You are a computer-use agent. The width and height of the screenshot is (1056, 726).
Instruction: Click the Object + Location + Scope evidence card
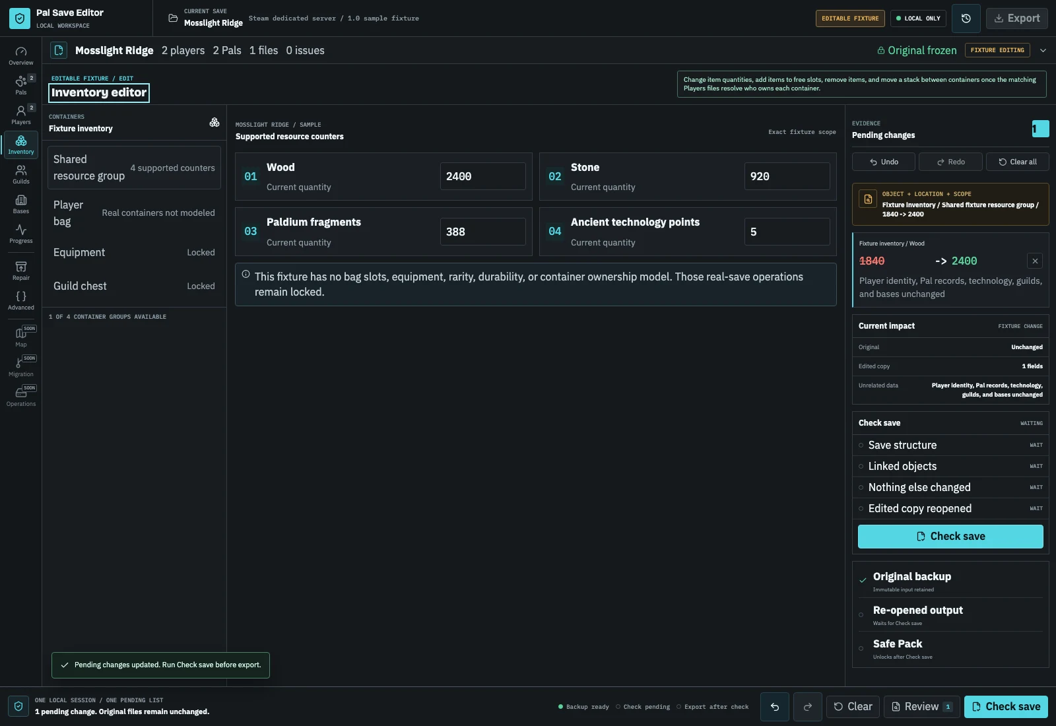point(950,205)
